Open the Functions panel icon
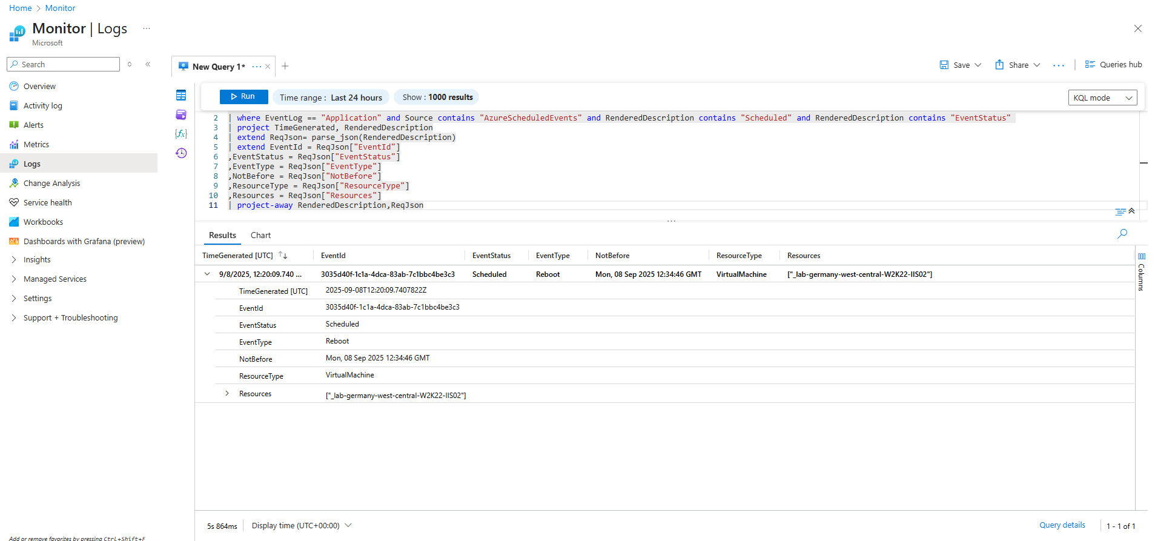1155x541 pixels. pos(181,133)
